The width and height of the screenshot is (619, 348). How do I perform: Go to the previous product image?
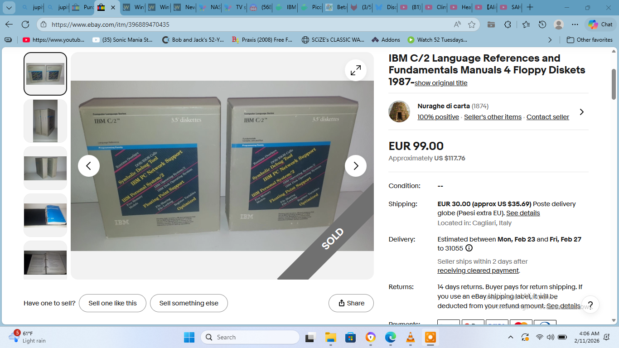[x=89, y=166]
